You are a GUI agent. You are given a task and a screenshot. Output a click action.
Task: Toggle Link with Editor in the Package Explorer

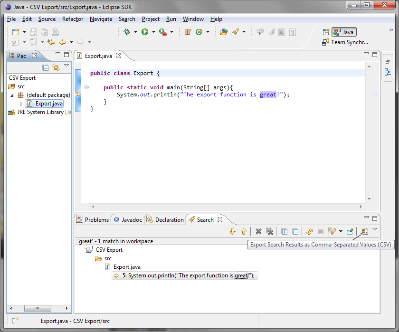pos(56,67)
